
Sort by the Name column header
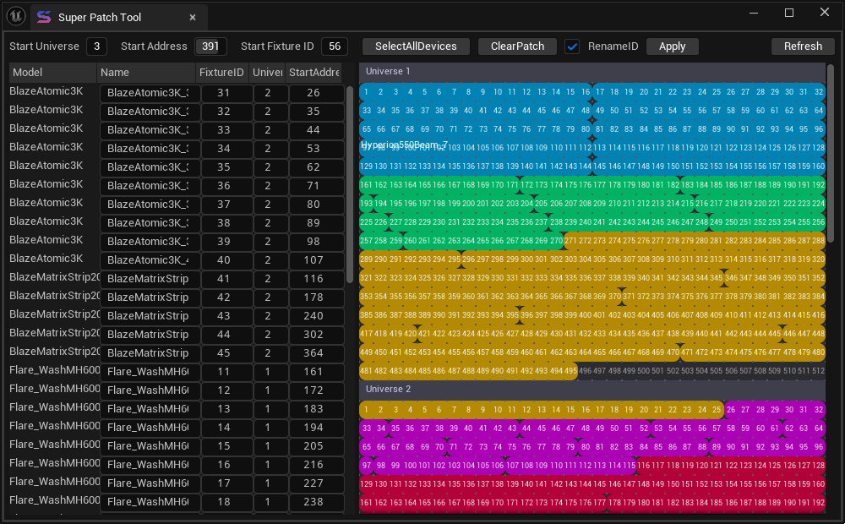pyautogui.click(x=146, y=72)
